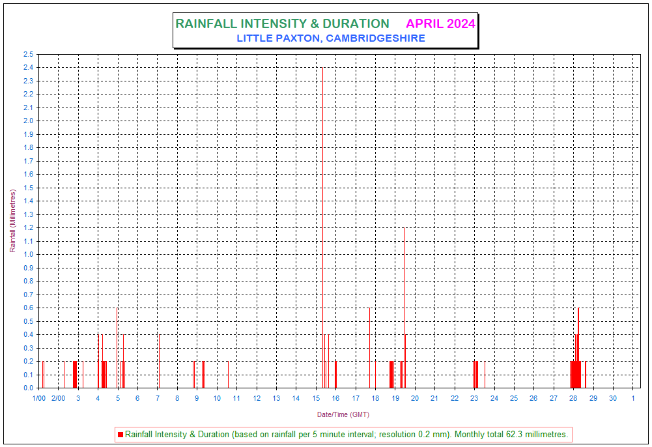Click the x-axis date label '28'

point(573,398)
